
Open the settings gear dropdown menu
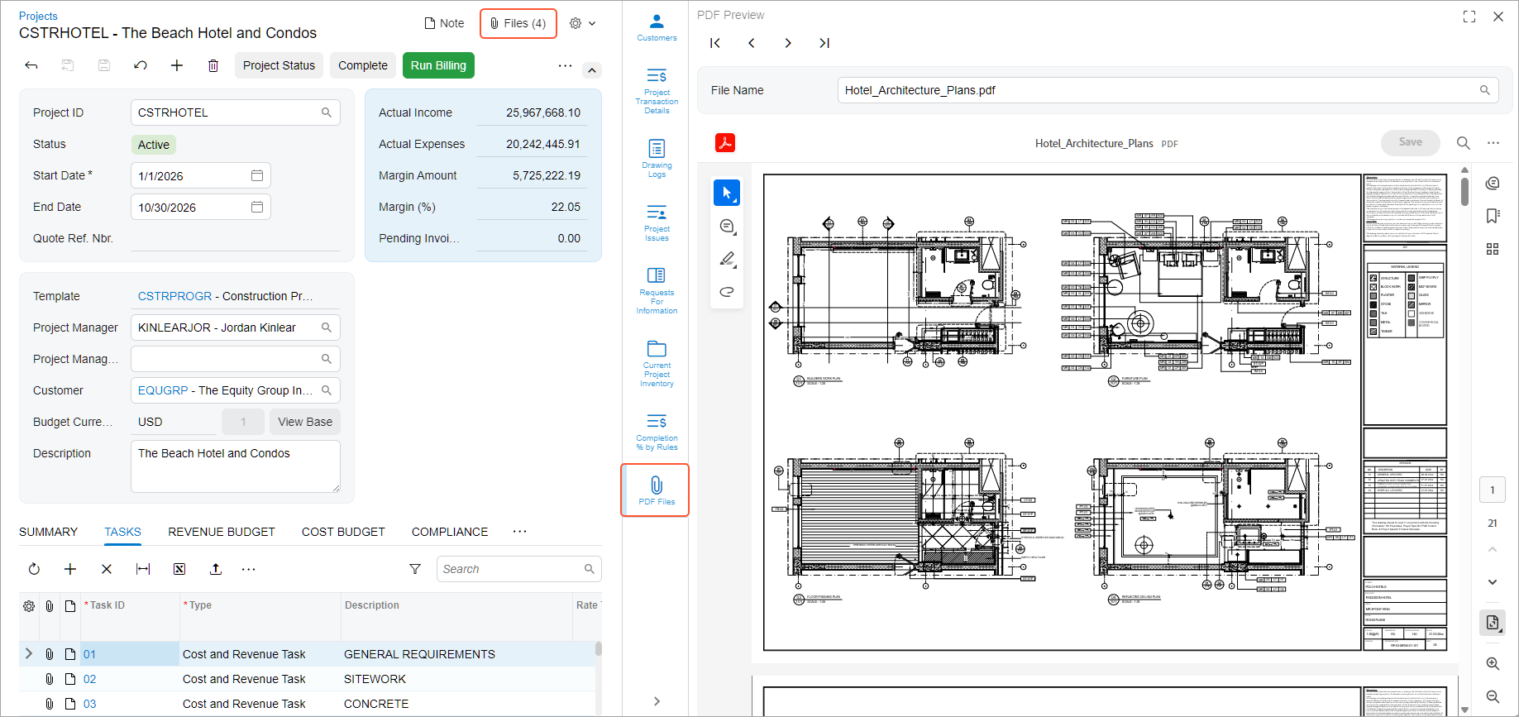[583, 23]
